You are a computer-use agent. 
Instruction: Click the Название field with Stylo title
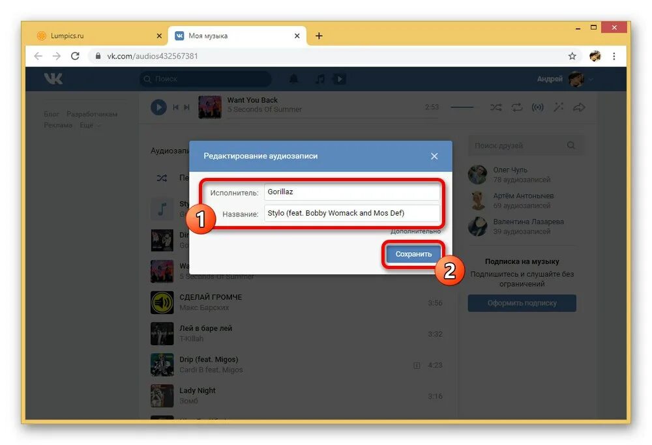click(352, 213)
